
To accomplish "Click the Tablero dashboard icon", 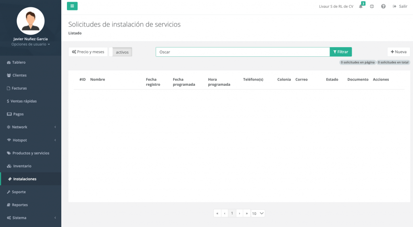I will tap(9, 62).
